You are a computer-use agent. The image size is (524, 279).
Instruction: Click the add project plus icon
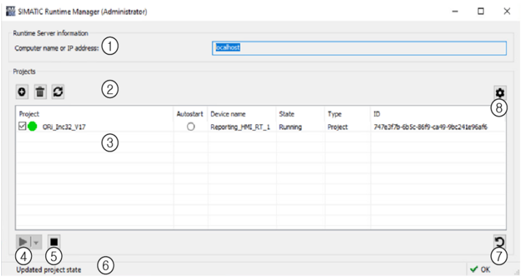point(22,91)
